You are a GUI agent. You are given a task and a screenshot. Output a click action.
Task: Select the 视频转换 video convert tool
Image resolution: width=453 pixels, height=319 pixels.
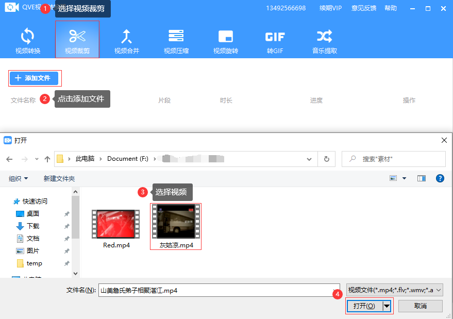(x=28, y=41)
